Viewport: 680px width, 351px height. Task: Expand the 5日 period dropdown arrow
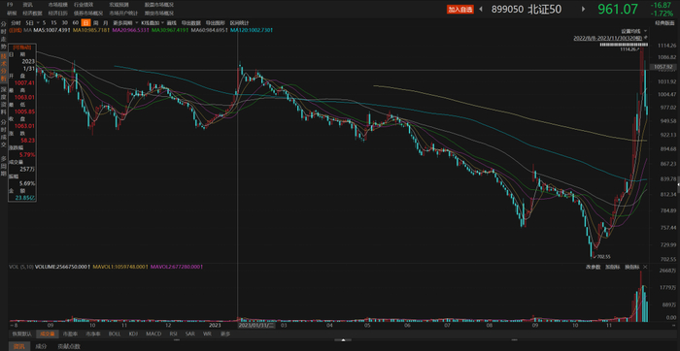pyautogui.click(x=38, y=22)
